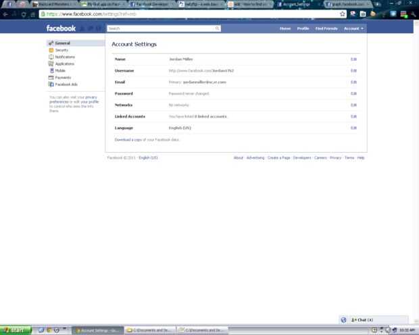Click the Privacy footer link
This screenshot has width=419, height=335.
pyautogui.click(x=335, y=158)
